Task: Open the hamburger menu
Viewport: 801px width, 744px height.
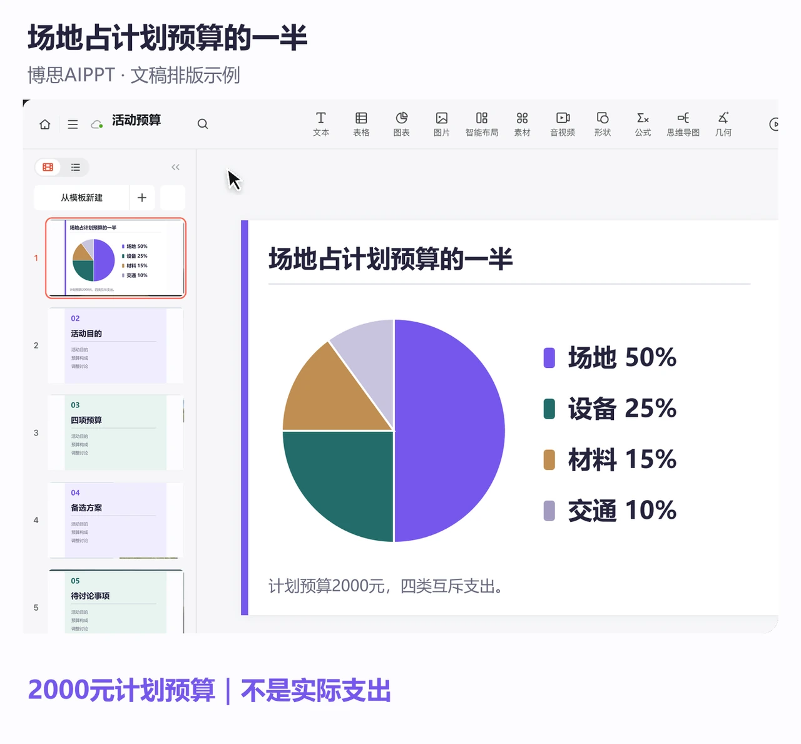Action: [x=73, y=124]
